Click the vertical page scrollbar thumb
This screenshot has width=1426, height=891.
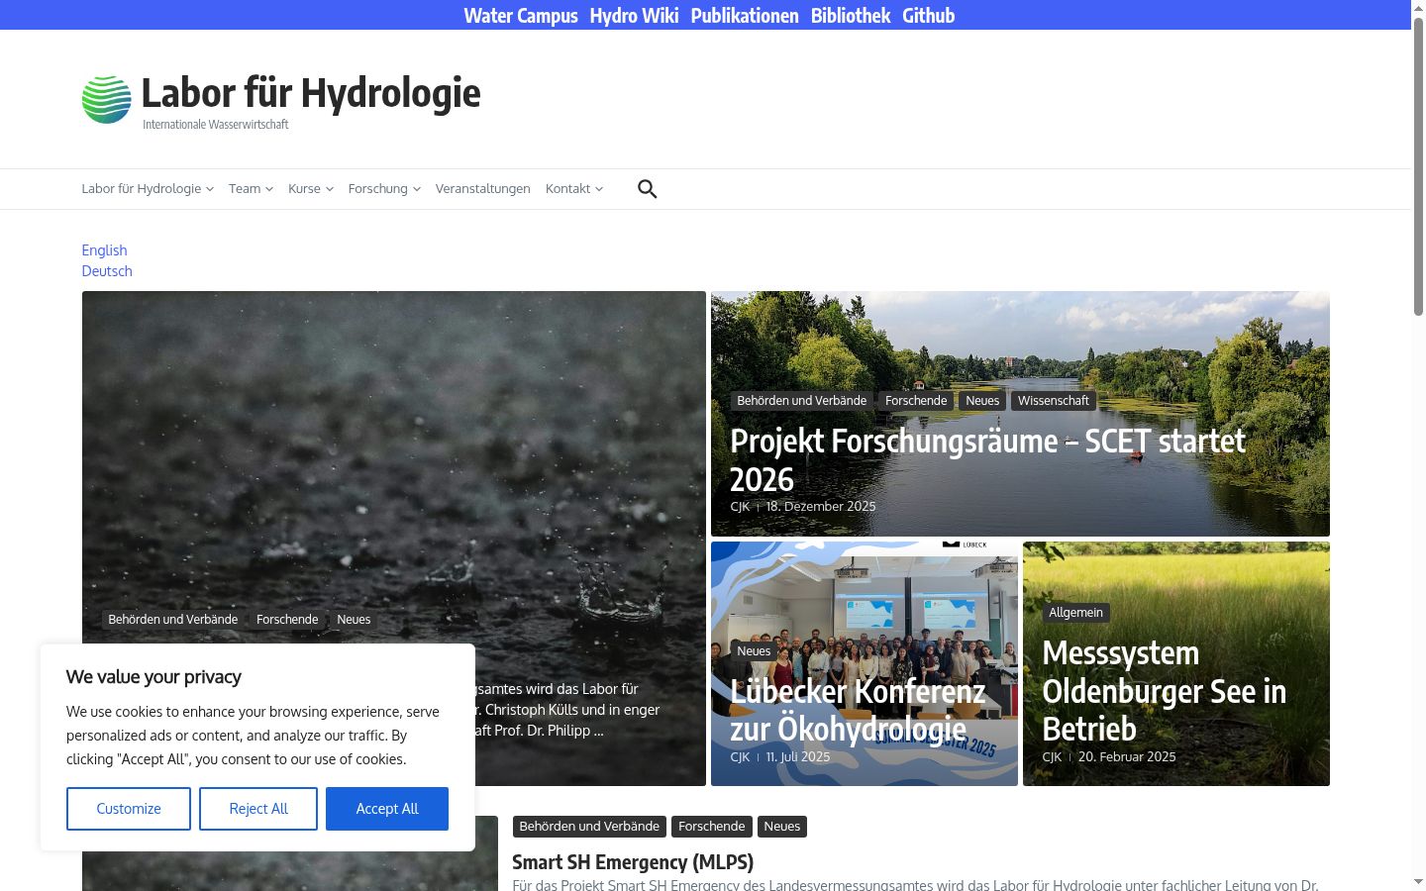point(1418,166)
